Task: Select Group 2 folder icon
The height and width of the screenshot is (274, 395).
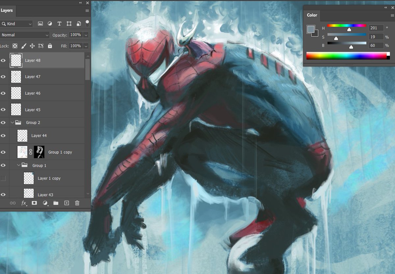Action: [18, 123]
